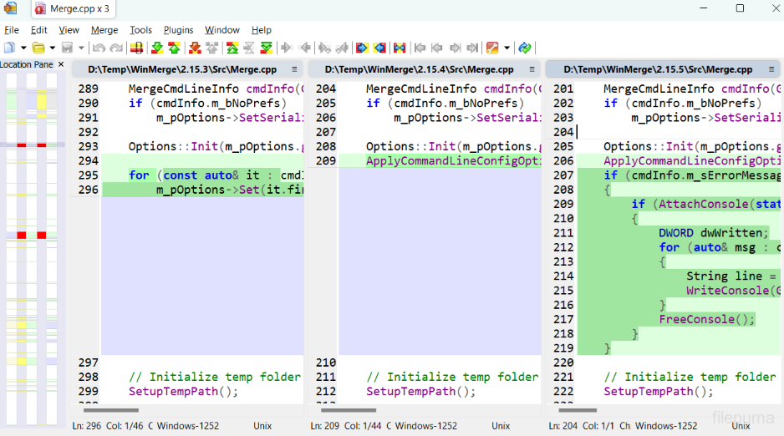
Task: Click the Select Line Difference icon
Action: pyautogui.click(x=136, y=48)
